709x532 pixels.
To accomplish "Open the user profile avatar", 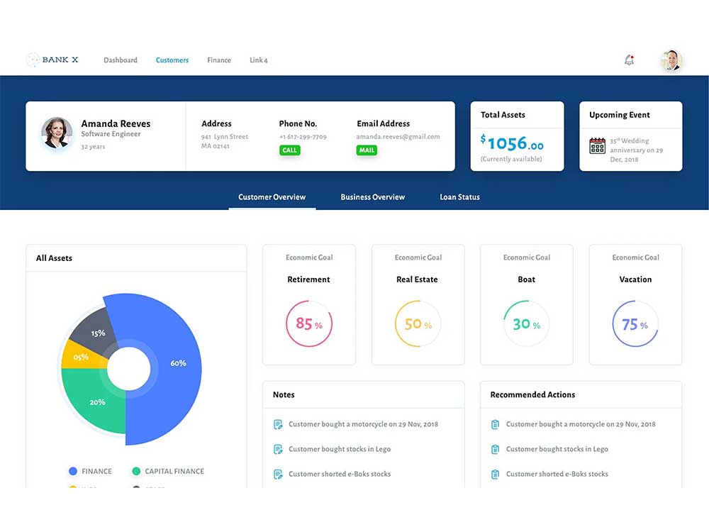I will 671,60.
